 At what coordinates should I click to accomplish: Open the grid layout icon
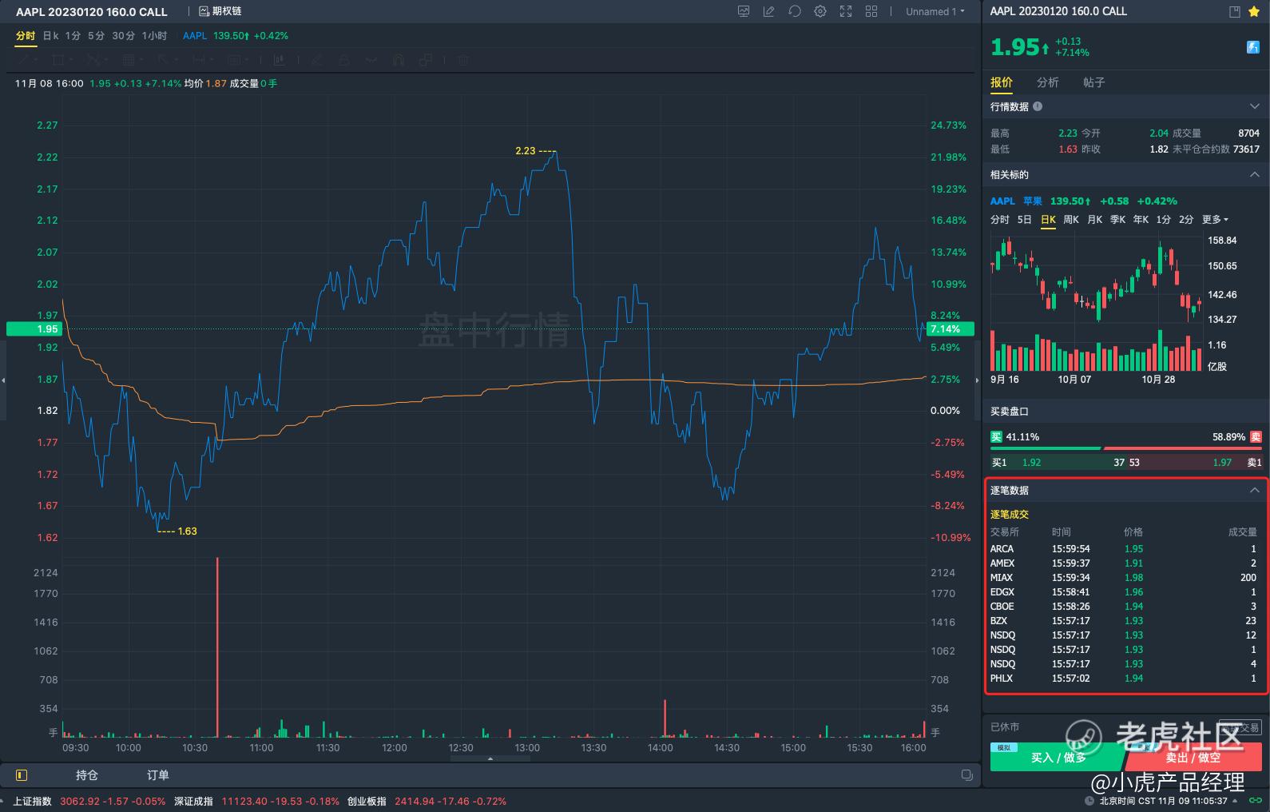pyautogui.click(x=871, y=11)
